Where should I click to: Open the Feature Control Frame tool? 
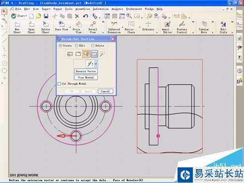pos(182,27)
